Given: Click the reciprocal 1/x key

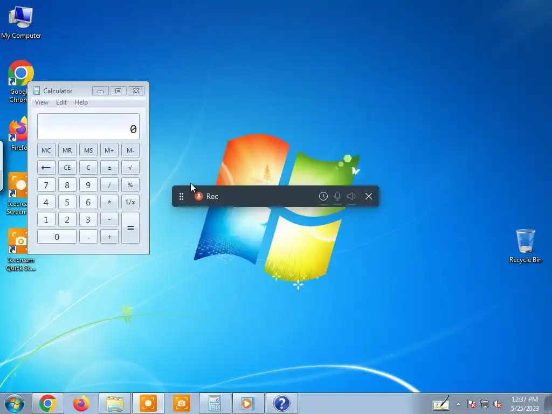Looking at the screenshot, I should pos(130,202).
